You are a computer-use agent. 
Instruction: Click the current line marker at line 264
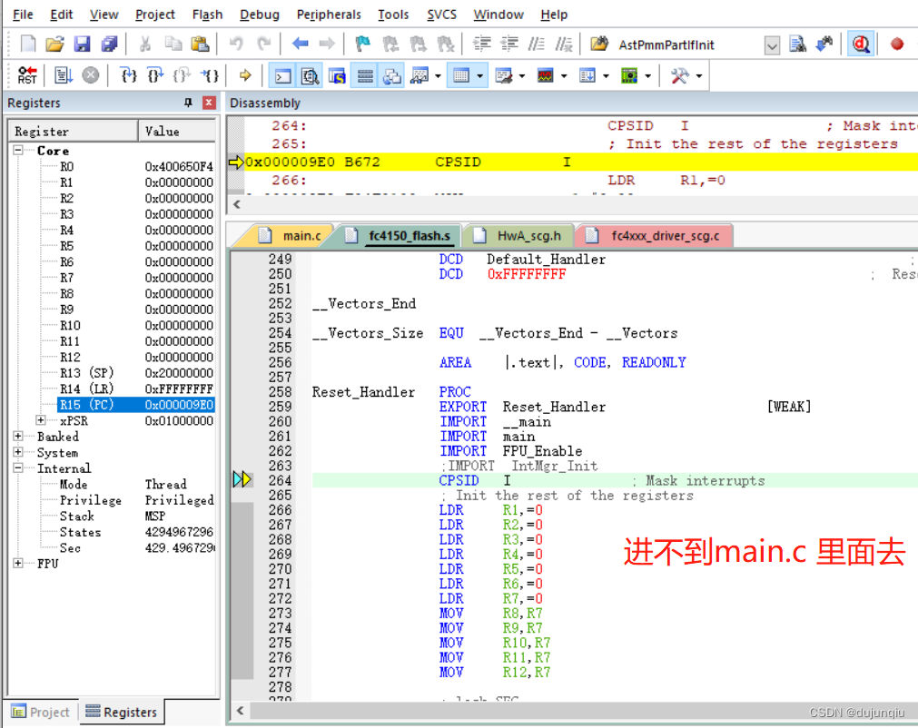coord(242,480)
